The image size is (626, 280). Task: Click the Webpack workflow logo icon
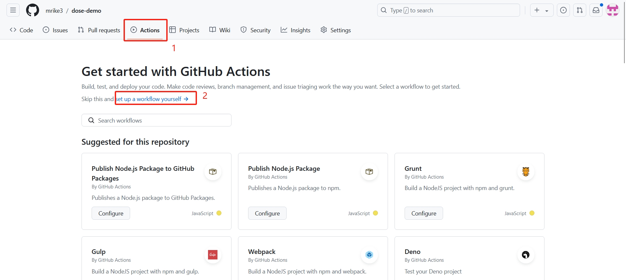click(369, 255)
